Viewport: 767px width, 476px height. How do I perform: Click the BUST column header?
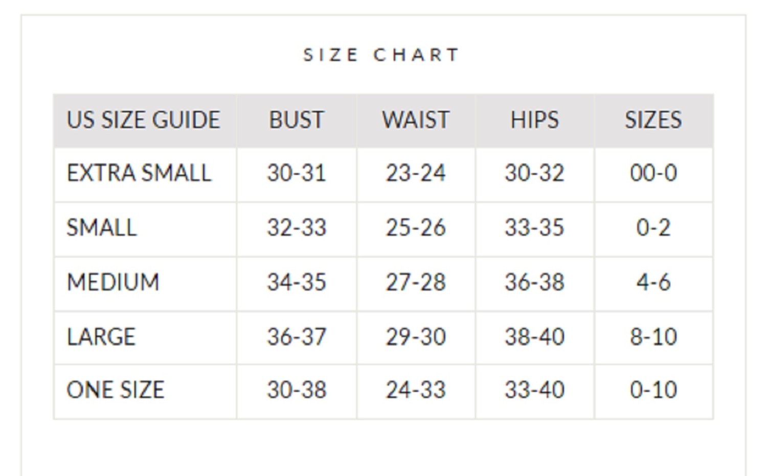click(x=297, y=120)
